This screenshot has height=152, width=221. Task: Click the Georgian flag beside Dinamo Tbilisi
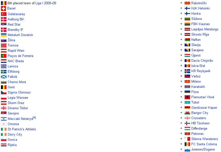pos(4,108)
